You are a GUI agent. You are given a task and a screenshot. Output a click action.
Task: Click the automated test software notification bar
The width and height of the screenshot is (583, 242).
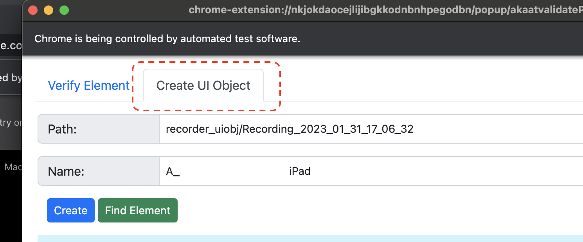[x=302, y=39]
